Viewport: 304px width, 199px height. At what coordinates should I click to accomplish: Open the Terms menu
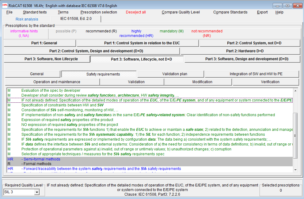click(63, 12)
